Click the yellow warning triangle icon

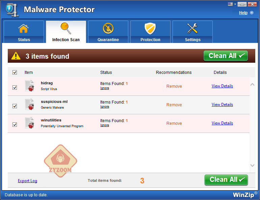16,56
